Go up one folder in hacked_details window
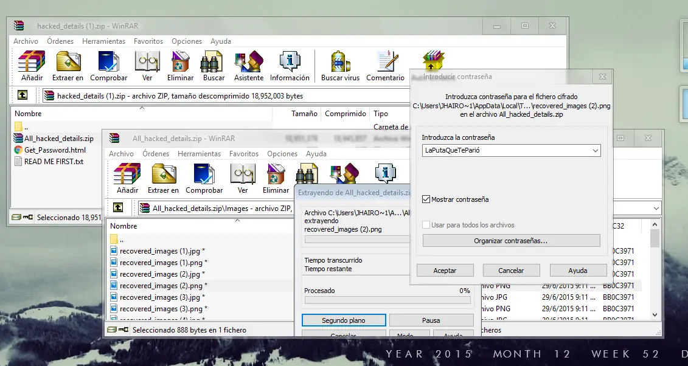 point(23,95)
